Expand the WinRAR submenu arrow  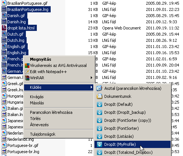[91, 78]
